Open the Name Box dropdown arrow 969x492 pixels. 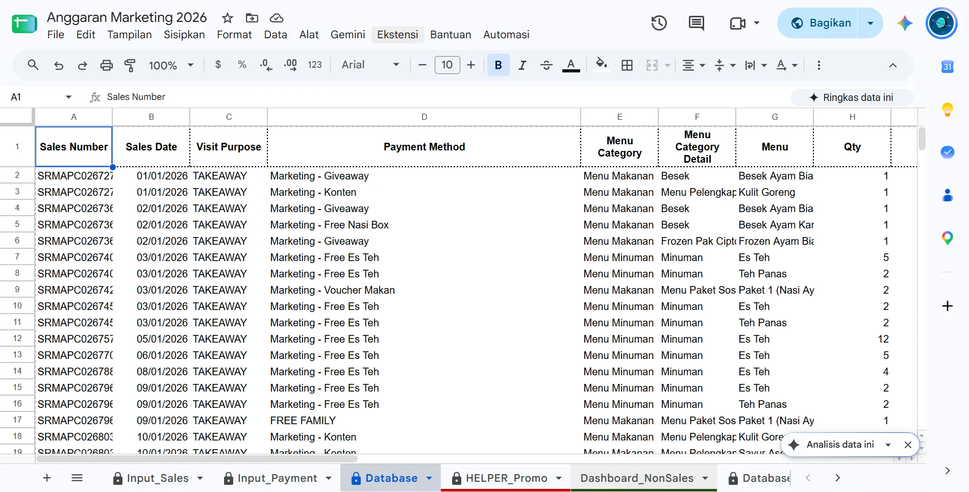pyautogui.click(x=68, y=97)
